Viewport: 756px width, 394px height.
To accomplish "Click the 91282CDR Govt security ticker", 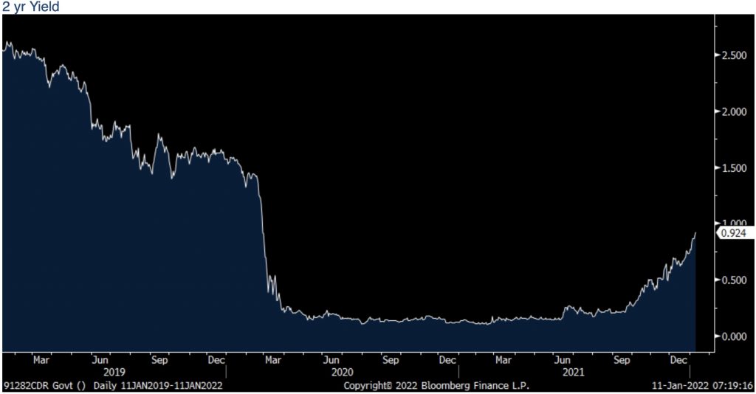I will tap(44, 385).
